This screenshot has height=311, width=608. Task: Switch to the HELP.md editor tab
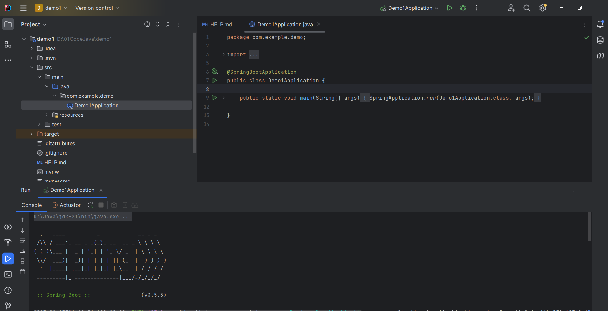217,24
